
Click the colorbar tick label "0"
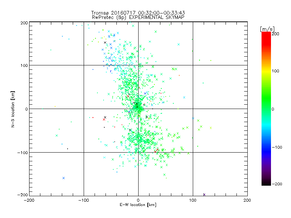point(273,109)
